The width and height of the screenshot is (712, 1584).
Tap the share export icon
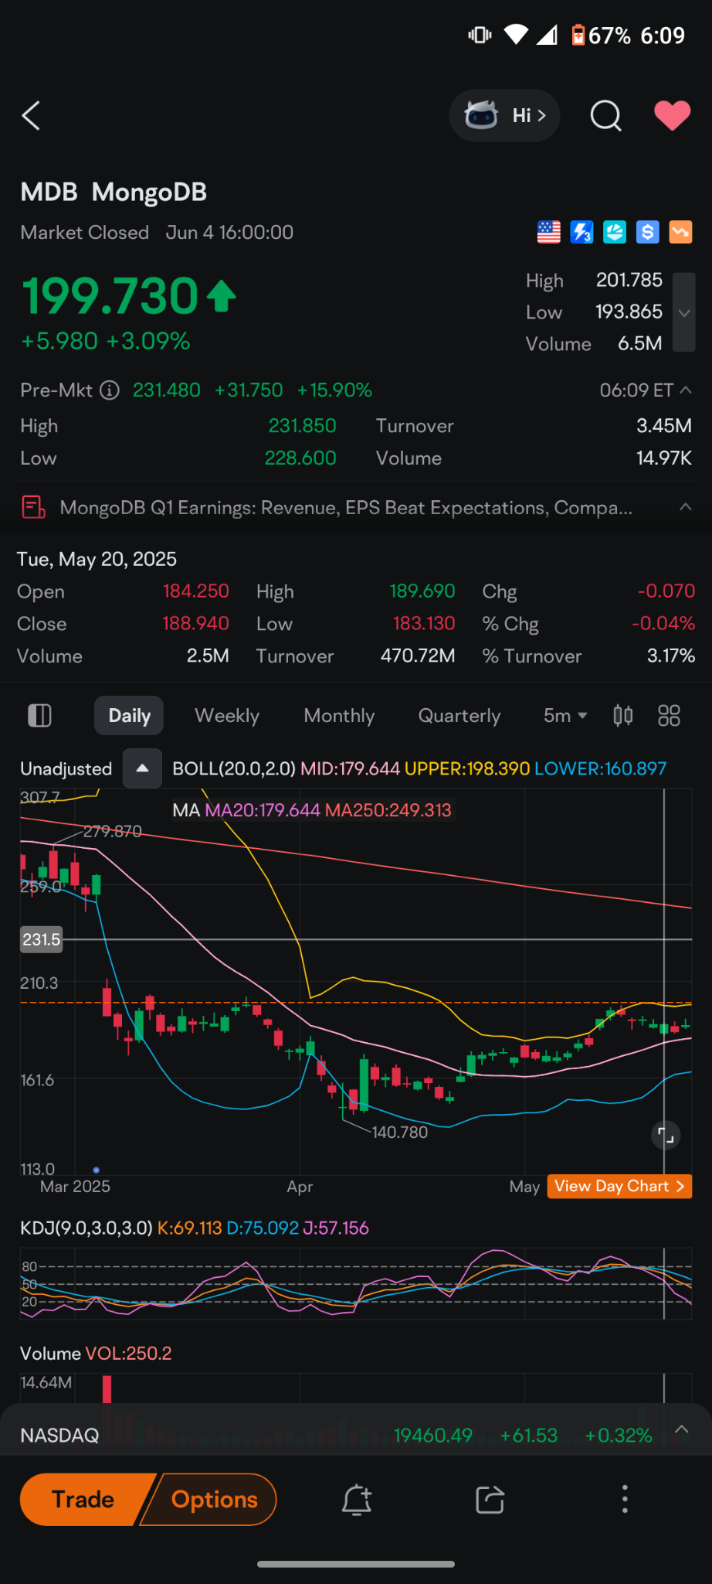pos(490,1500)
